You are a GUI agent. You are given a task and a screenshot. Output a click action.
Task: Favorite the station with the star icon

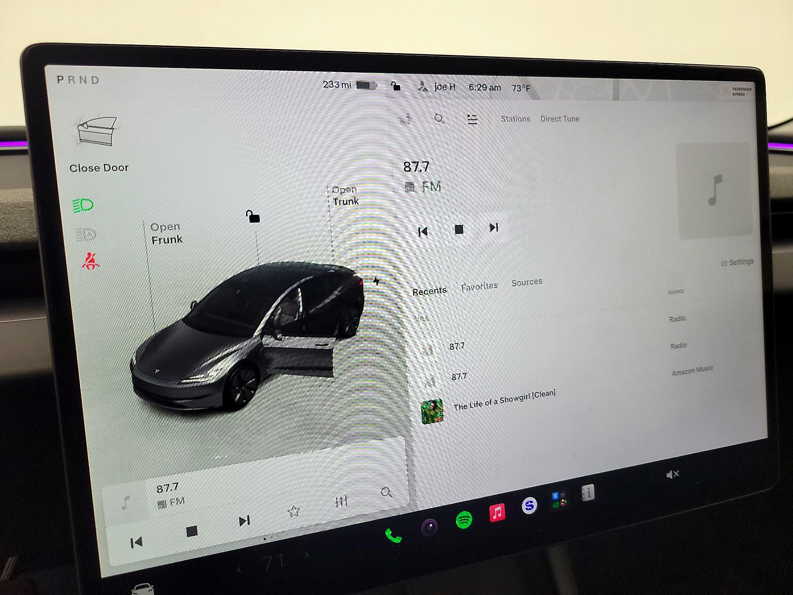(294, 511)
